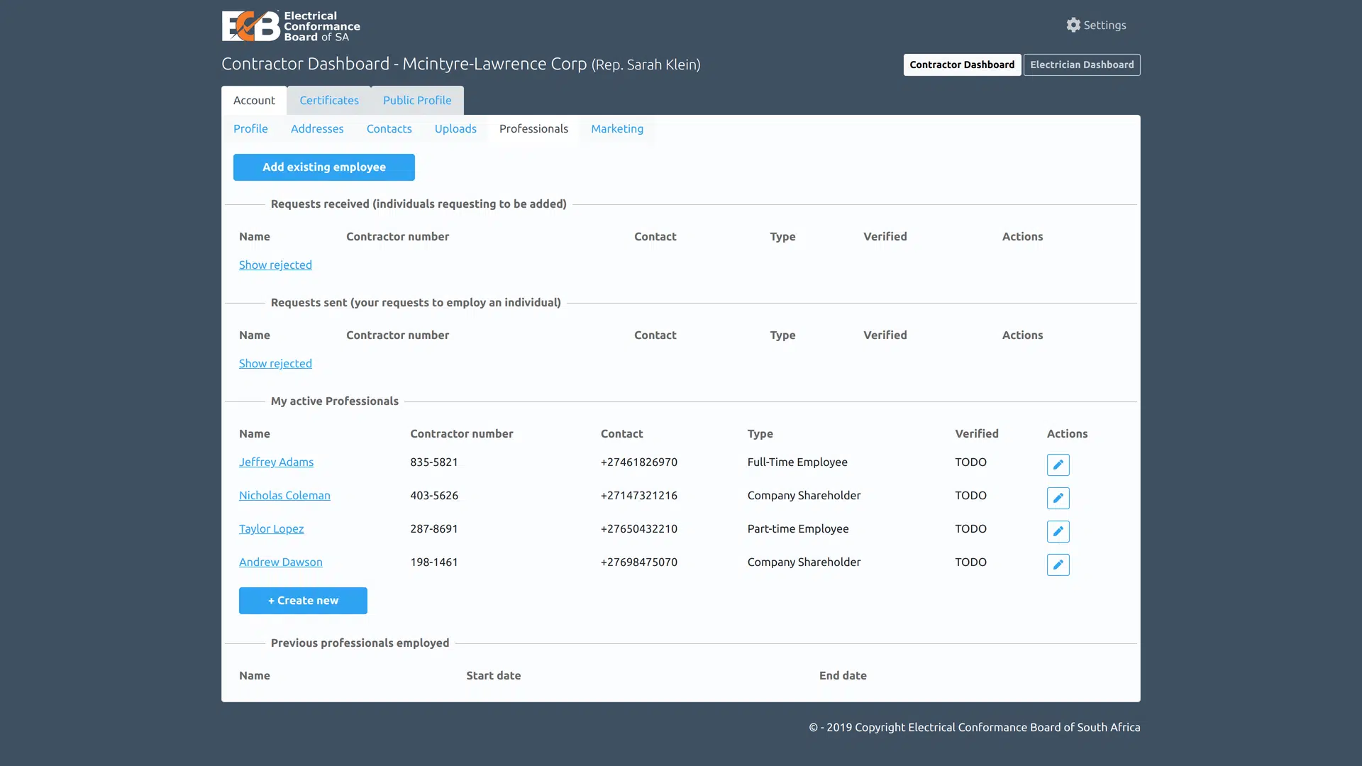Navigate to Contacts sub-tab
The width and height of the screenshot is (1362, 766).
[389, 128]
